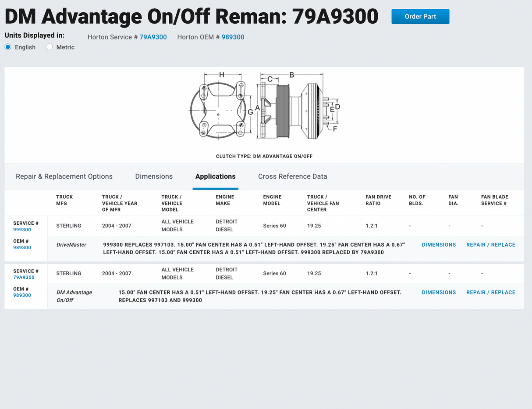This screenshot has width=532, height=409.
Task: Click the Truck MFG column header
Action: click(x=64, y=200)
